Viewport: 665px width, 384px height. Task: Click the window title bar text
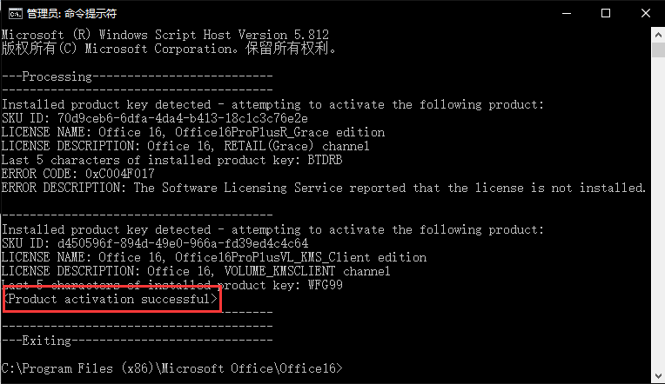click(71, 14)
